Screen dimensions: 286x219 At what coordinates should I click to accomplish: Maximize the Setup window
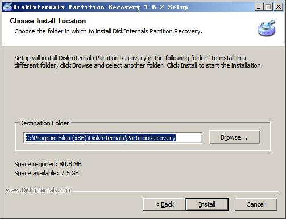(268, 7)
